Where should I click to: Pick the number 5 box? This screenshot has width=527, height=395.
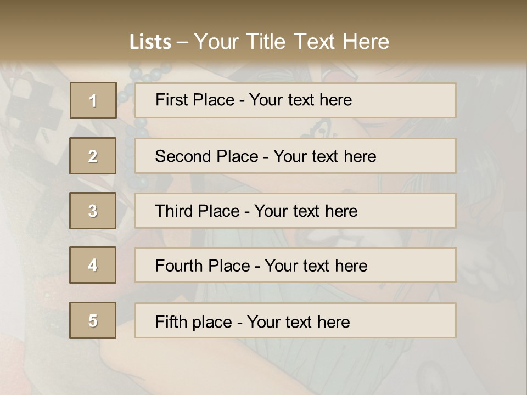pos(93,320)
